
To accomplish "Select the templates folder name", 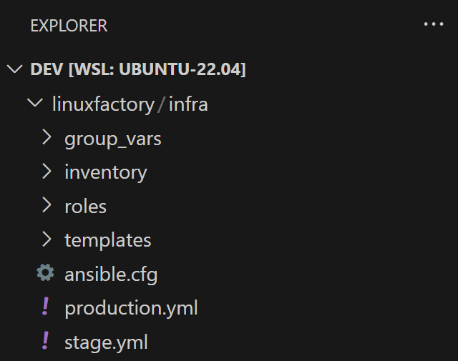I will point(107,240).
